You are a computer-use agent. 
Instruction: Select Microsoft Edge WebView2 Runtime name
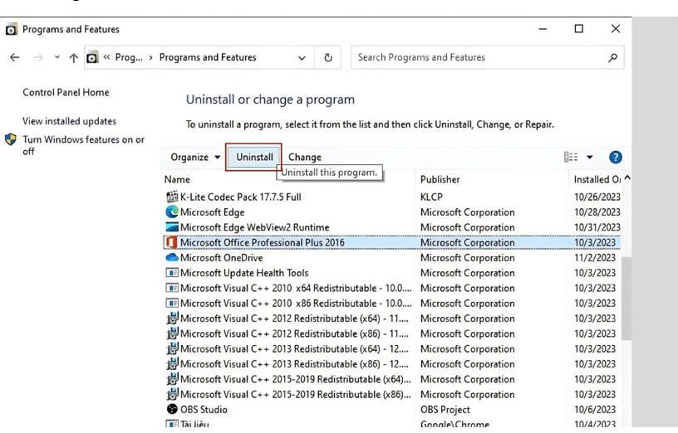(x=255, y=227)
